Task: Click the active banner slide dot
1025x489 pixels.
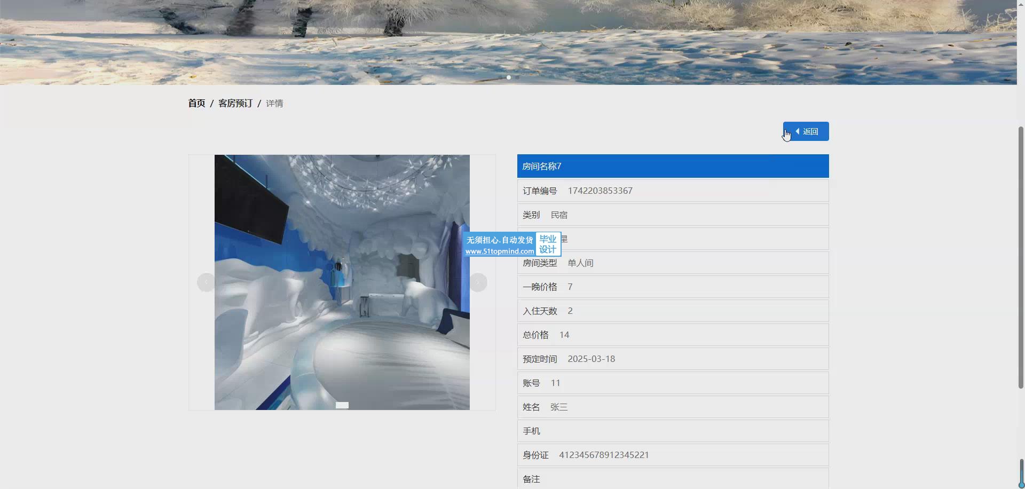Action: [509, 77]
